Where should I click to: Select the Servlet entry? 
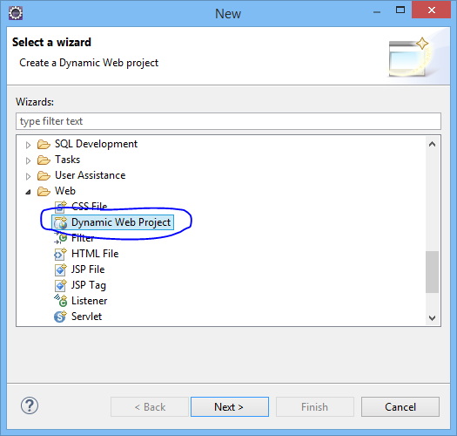[86, 317]
